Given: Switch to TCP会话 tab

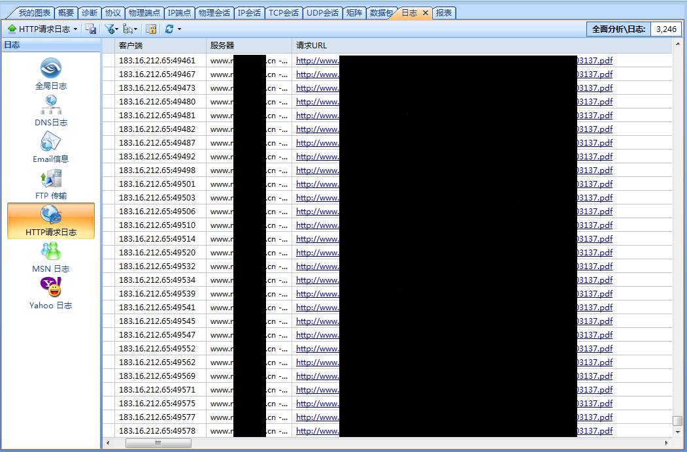Looking at the screenshot, I should [x=284, y=13].
